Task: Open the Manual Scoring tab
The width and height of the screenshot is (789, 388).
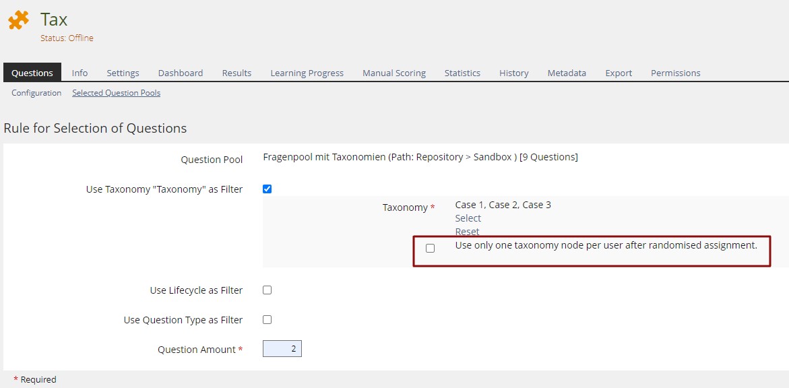Action: pyautogui.click(x=394, y=73)
